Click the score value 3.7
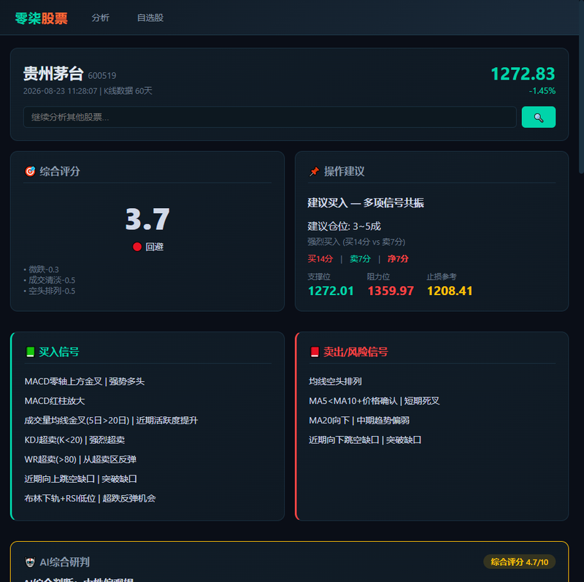584x582 pixels. 147,219
